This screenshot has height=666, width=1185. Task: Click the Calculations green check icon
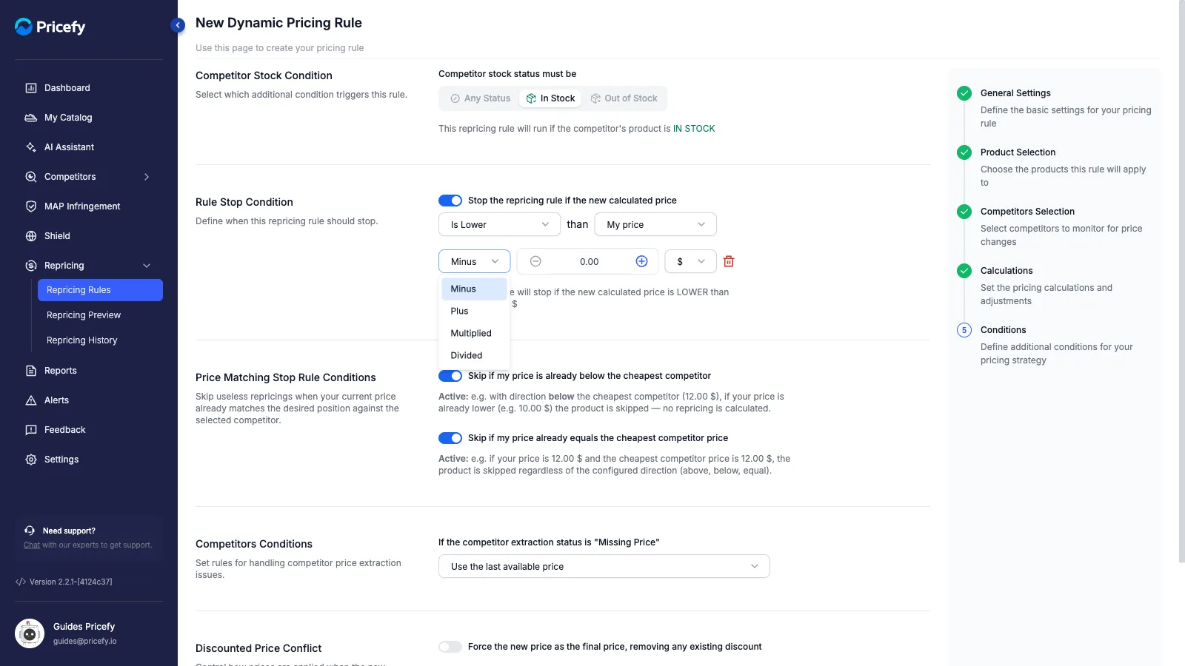pos(964,271)
